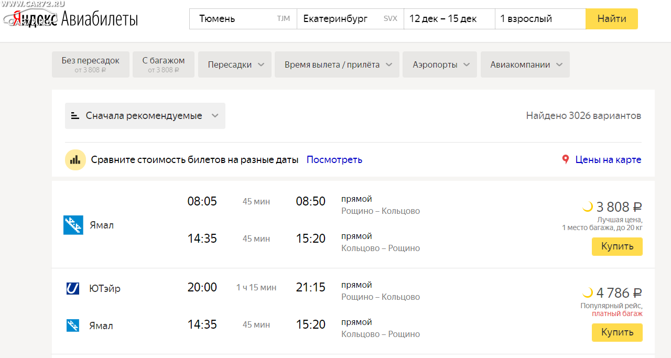Click the sort icon beside Сначала рекомендуемые
Image resolution: width=671 pixels, height=358 pixels.
75,116
